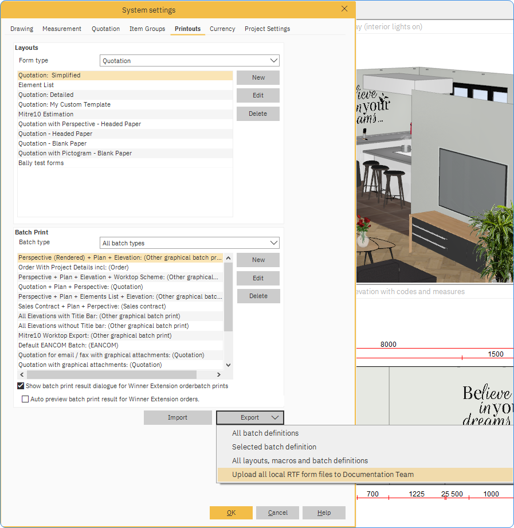The width and height of the screenshot is (514, 528).
Task: Uncheck Show batch print result dialogue
Action: [x=21, y=386]
